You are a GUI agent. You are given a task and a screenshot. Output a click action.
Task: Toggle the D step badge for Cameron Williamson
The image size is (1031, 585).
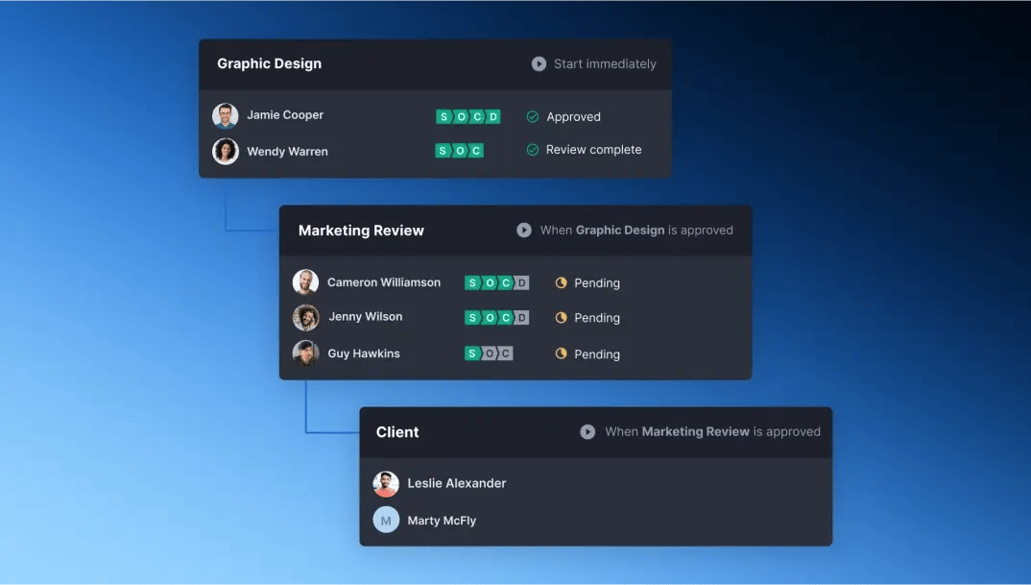point(522,282)
